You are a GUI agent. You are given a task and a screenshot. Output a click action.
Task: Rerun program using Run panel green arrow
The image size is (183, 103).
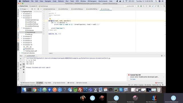[21, 59]
